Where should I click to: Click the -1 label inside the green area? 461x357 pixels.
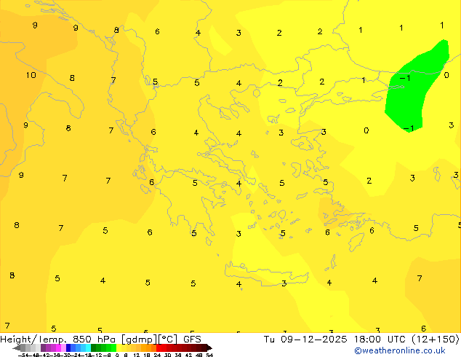[x=406, y=78]
